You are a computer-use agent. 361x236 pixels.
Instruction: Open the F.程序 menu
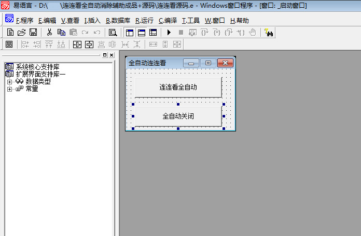[x=24, y=21]
